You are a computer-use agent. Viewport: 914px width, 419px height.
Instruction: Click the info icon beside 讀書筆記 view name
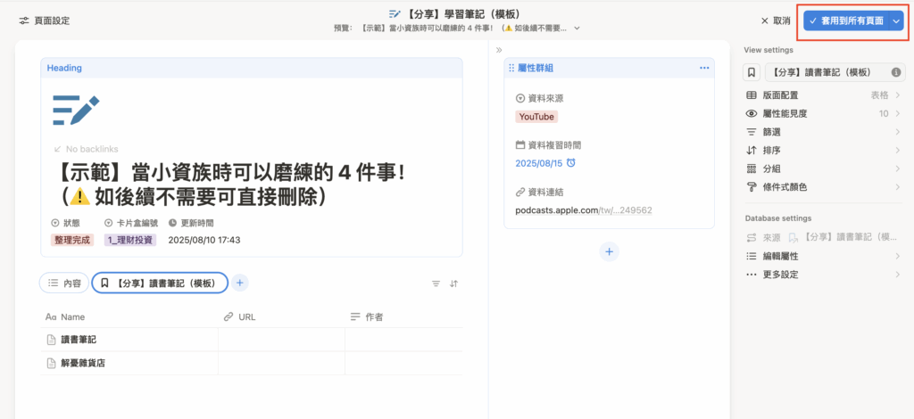(x=894, y=72)
